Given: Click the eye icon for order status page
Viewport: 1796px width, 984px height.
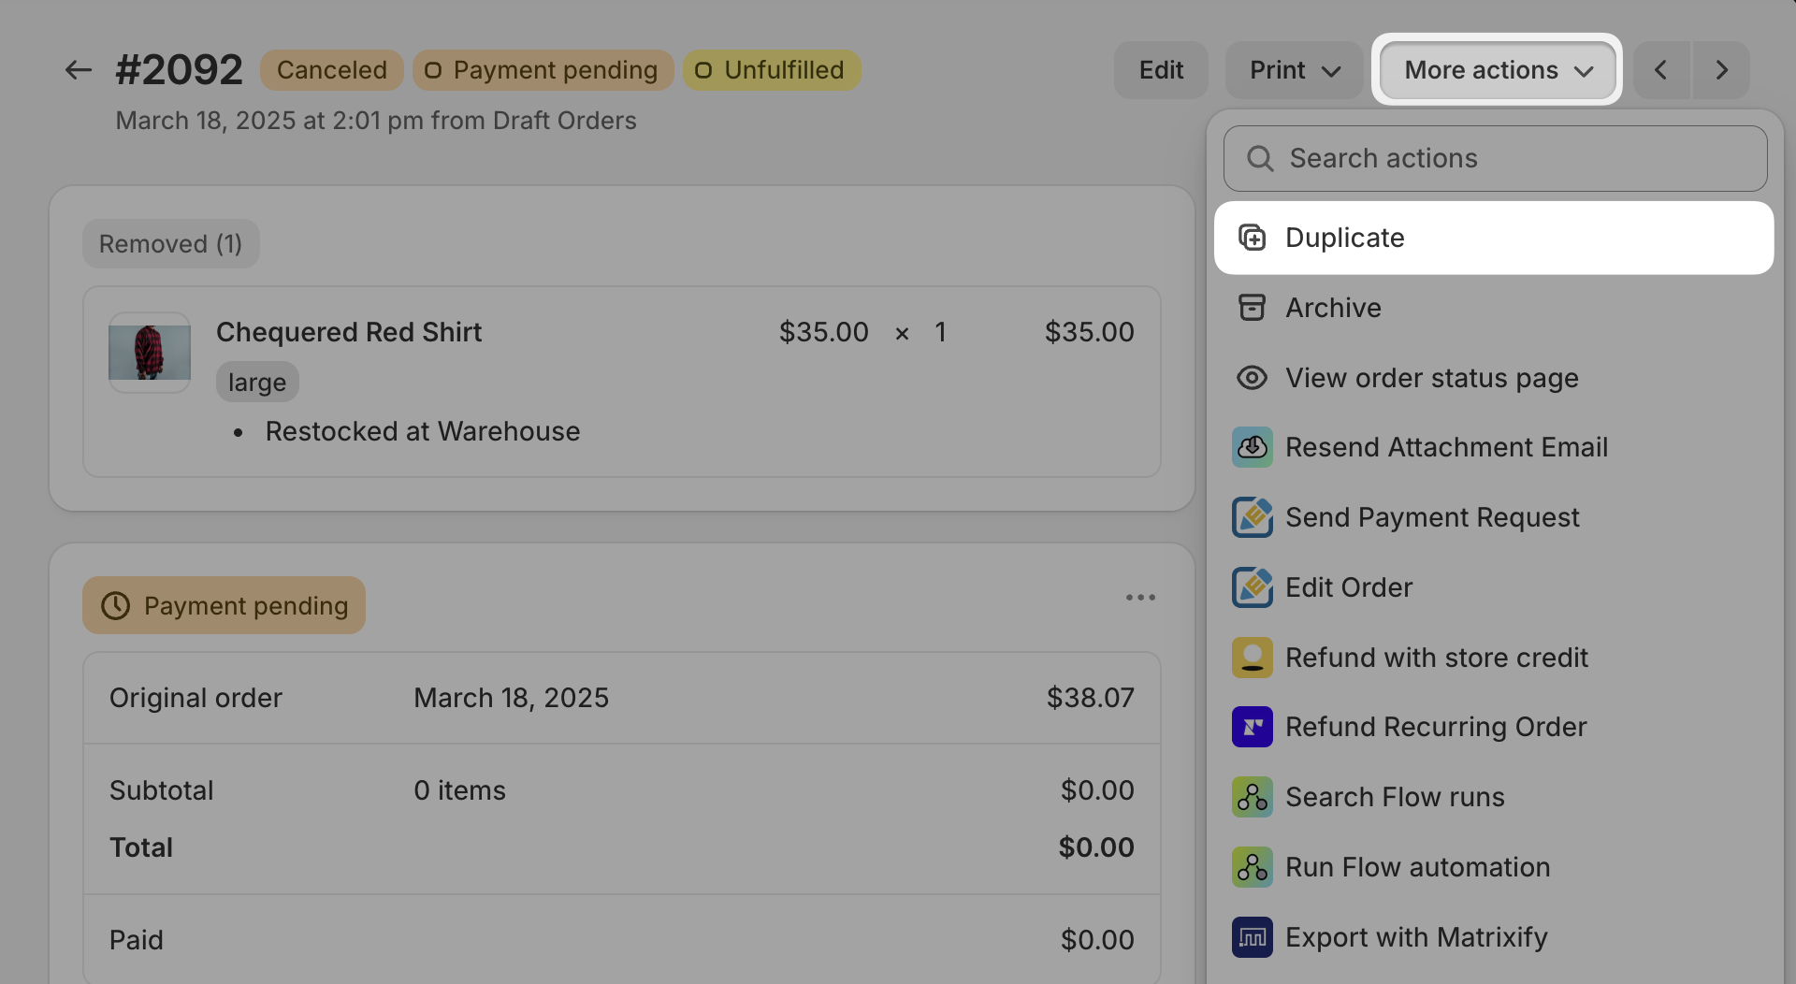Looking at the screenshot, I should coord(1252,378).
